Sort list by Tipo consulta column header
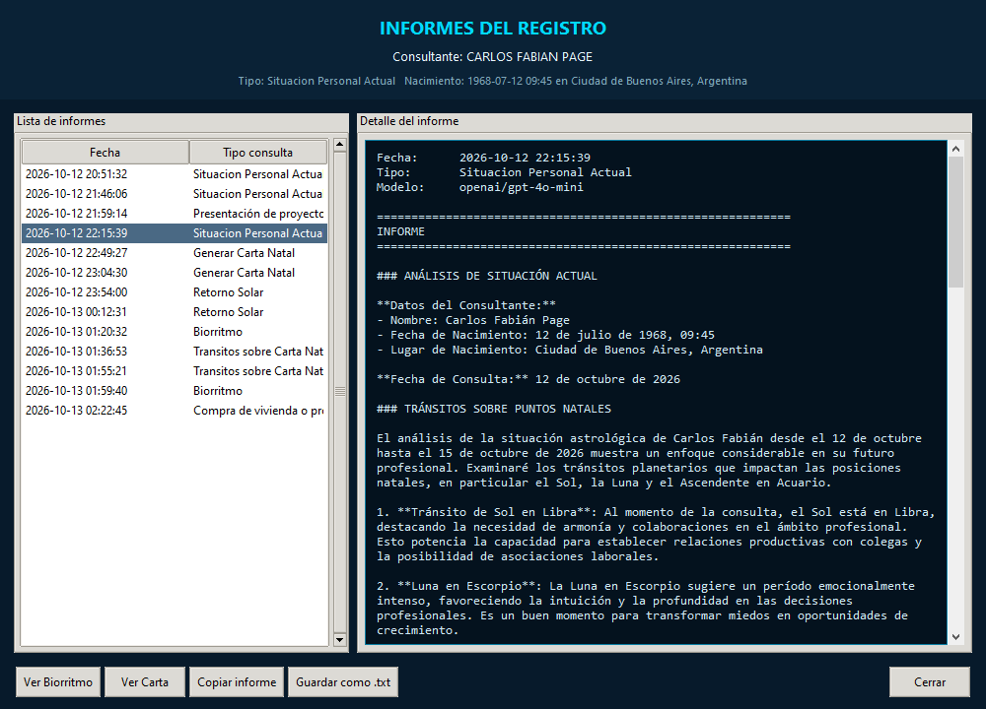This screenshot has width=986, height=709. [257, 152]
